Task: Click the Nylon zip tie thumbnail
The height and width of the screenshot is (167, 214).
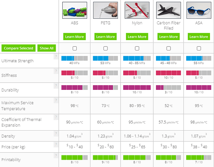Action: [x=137, y=10]
